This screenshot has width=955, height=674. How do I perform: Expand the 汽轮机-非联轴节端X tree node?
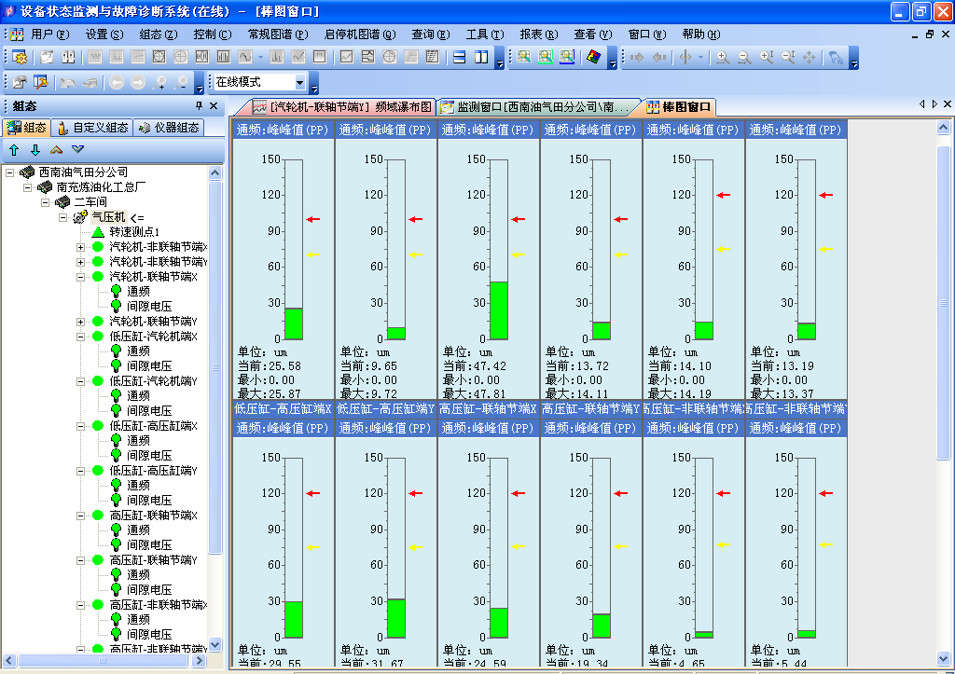pyautogui.click(x=80, y=247)
